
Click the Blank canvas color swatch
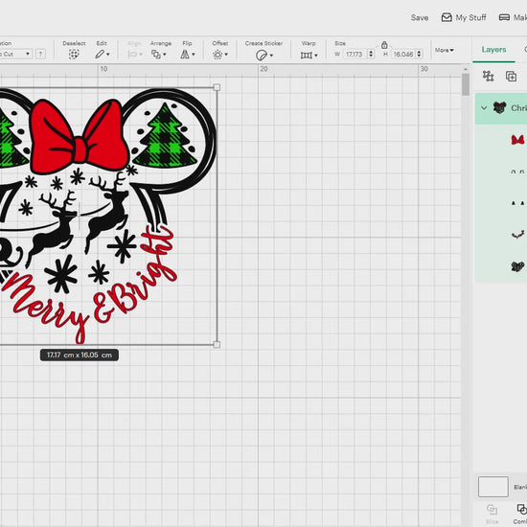493,487
